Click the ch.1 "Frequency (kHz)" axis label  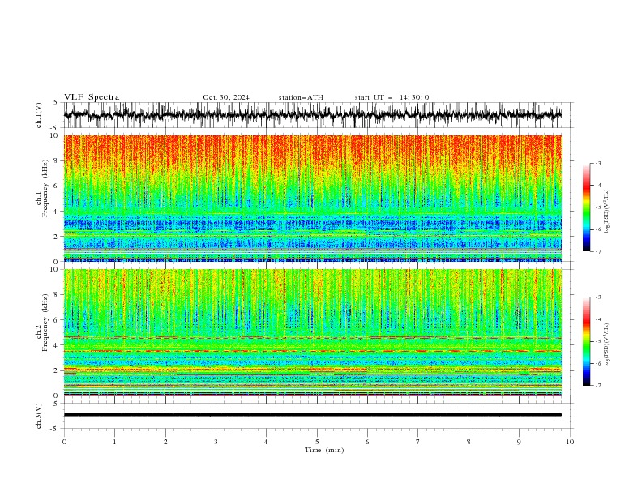(45, 186)
